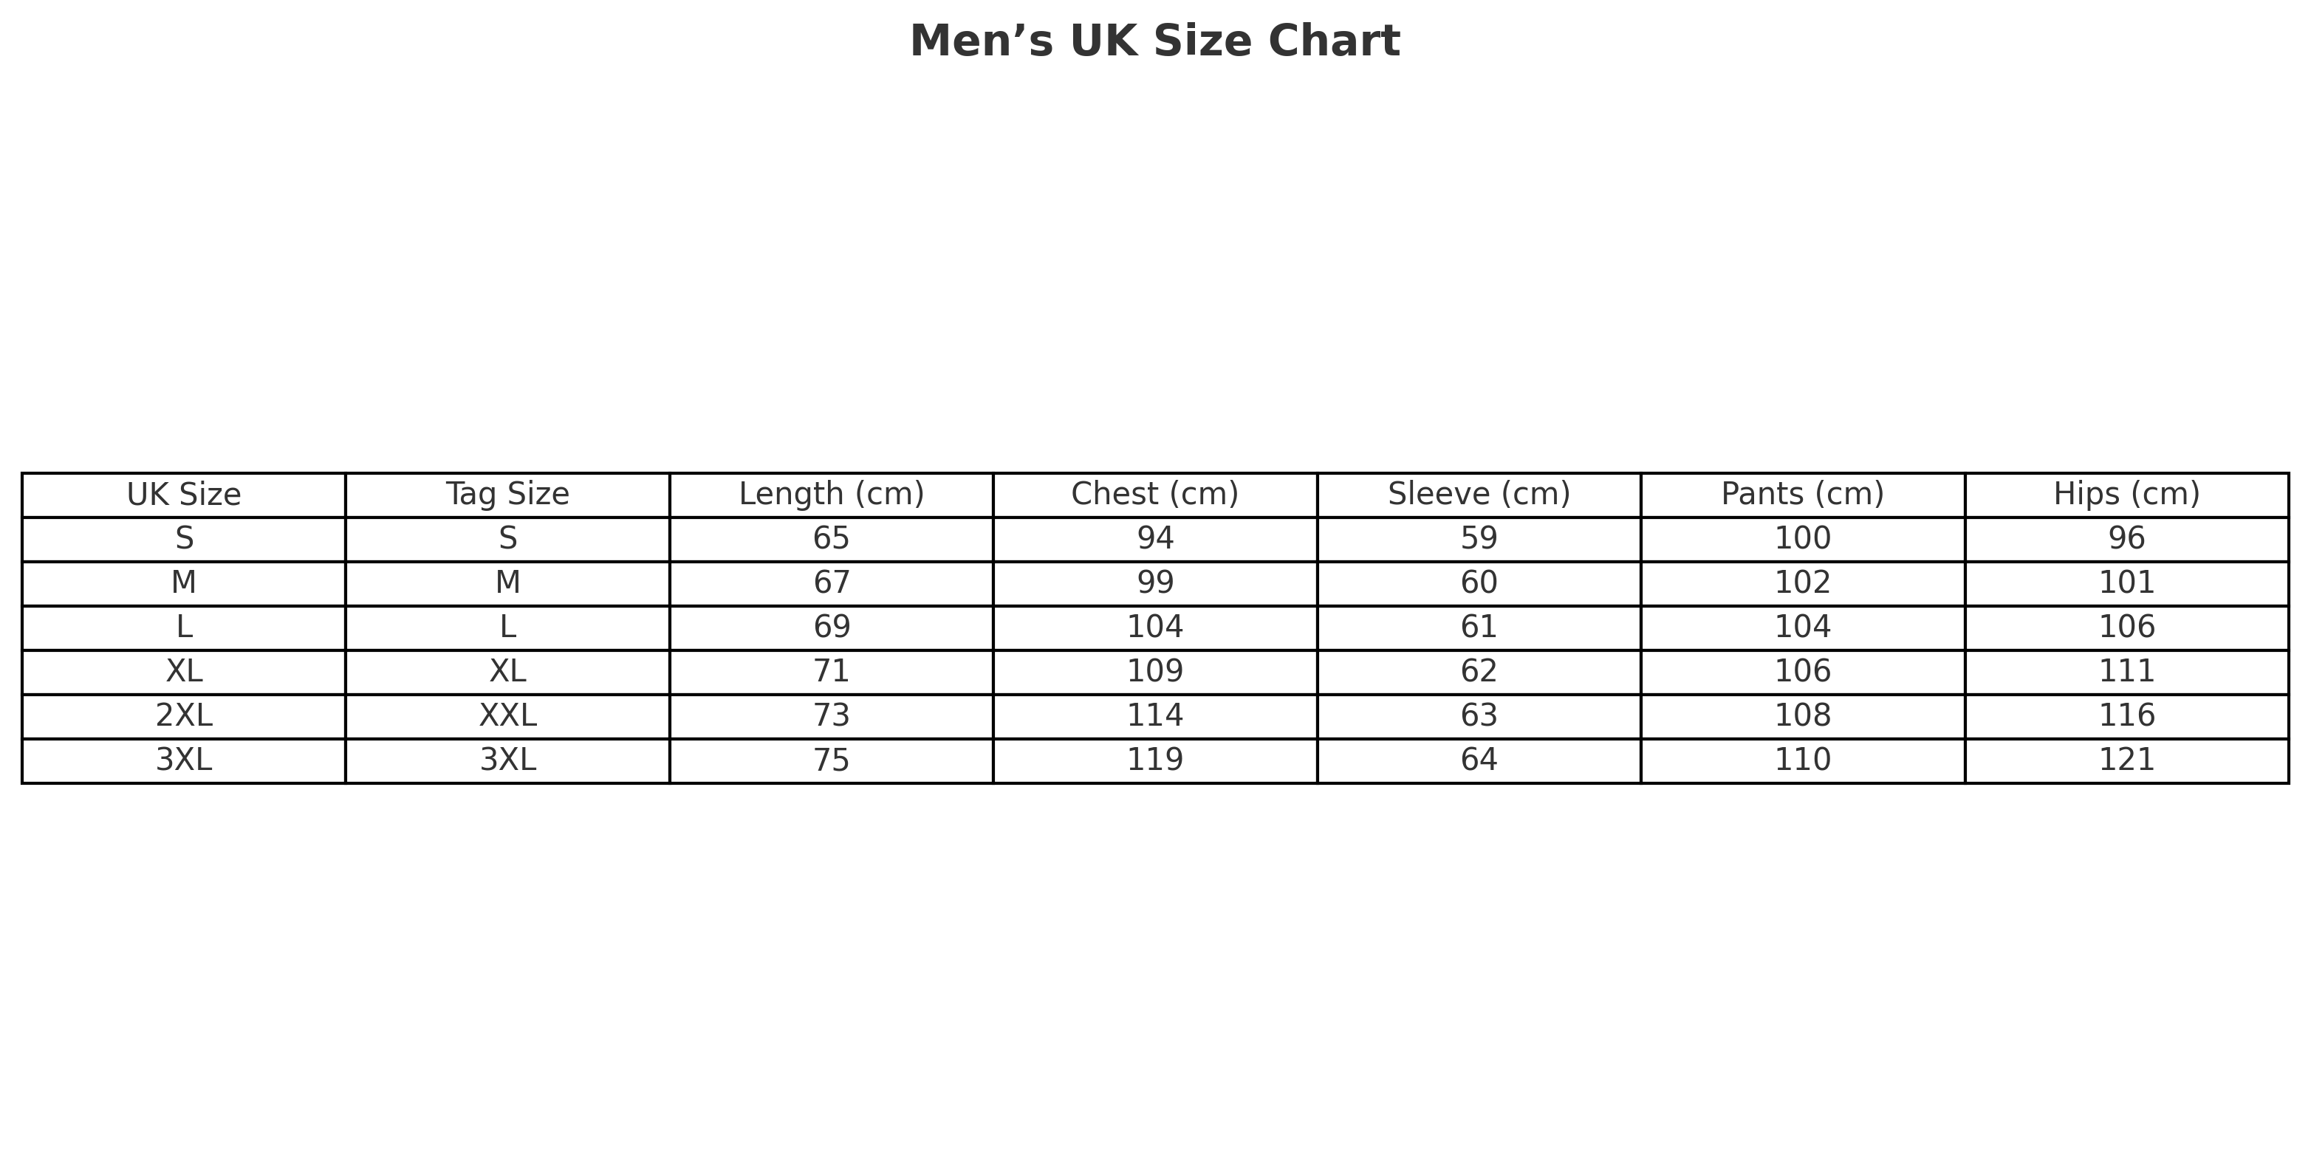Image resolution: width=2311 pixels, height=1162 pixels.
Task: Select Hips value 96 in the S row
Action: [2126, 539]
